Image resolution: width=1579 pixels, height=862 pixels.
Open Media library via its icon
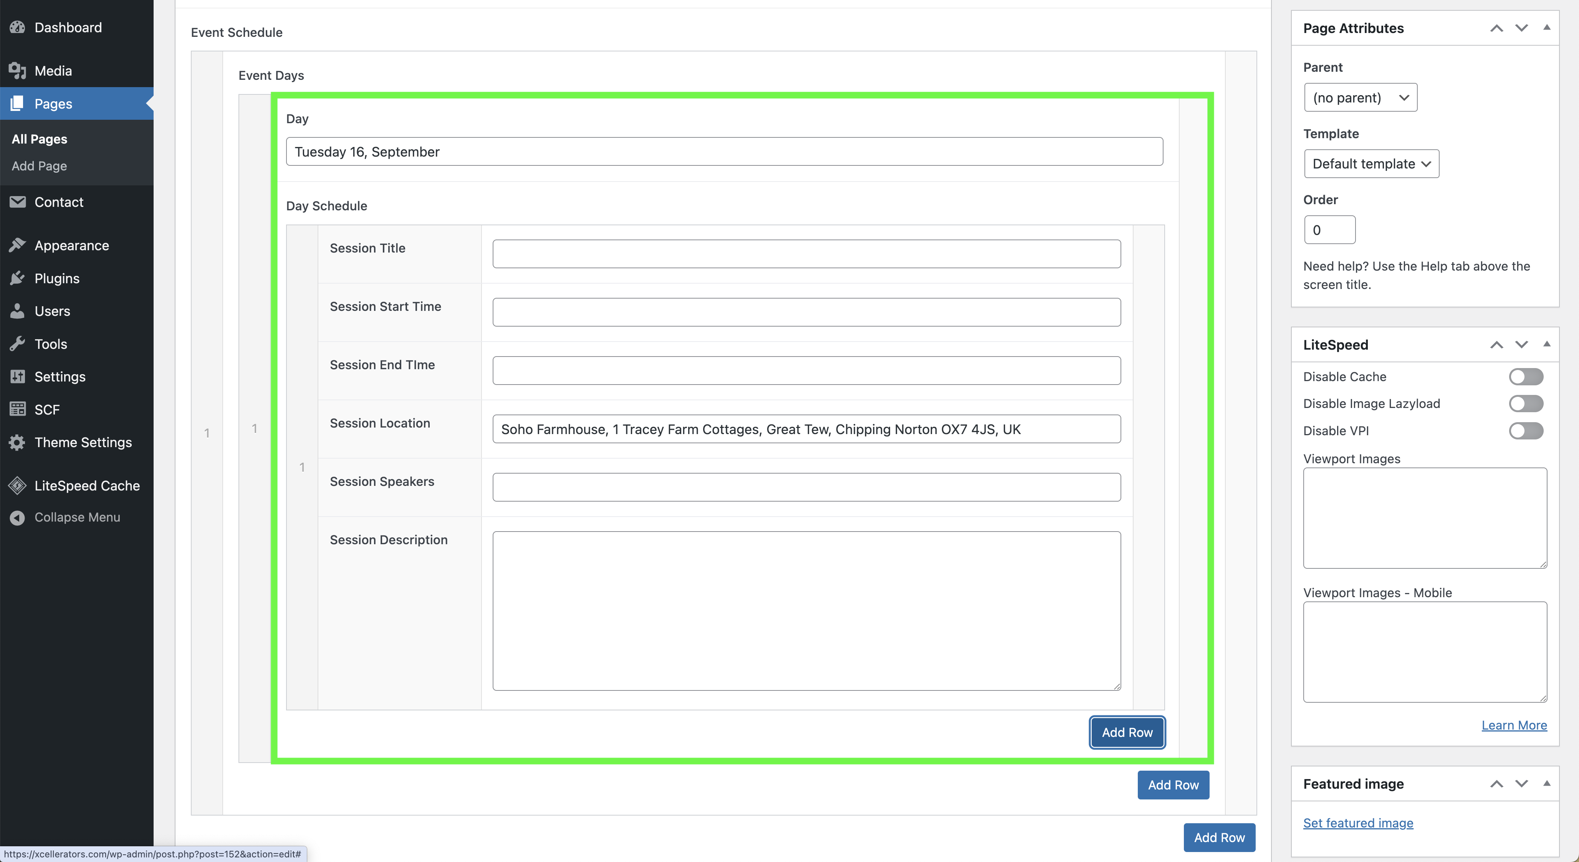17,71
